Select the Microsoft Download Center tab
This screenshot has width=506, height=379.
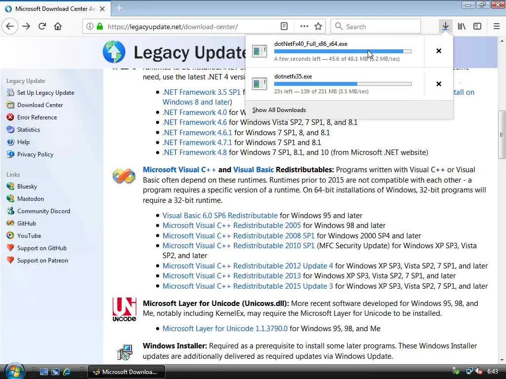click(x=55, y=9)
